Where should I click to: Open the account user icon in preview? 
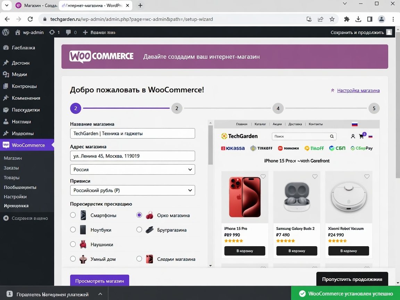(353, 136)
